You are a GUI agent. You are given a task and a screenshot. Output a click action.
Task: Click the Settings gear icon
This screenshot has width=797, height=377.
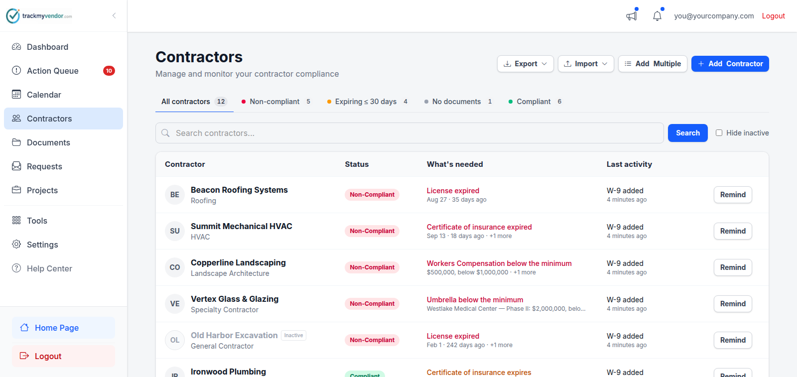point(16,245)
